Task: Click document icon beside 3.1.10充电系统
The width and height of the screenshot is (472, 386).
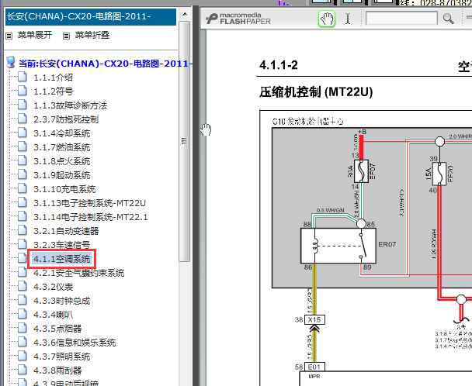Action: click(x=23, y=188)
